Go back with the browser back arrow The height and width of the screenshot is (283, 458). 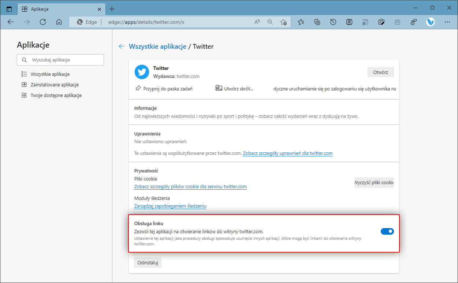[11, 22]
